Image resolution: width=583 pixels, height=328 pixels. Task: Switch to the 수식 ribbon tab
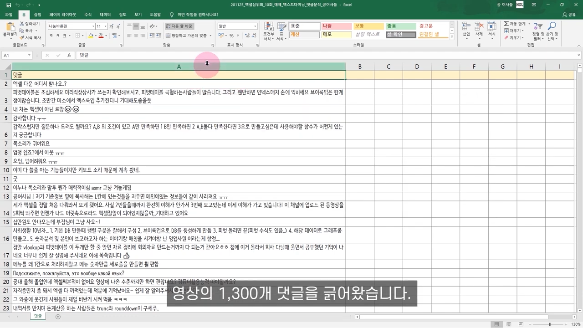(88, 15)
